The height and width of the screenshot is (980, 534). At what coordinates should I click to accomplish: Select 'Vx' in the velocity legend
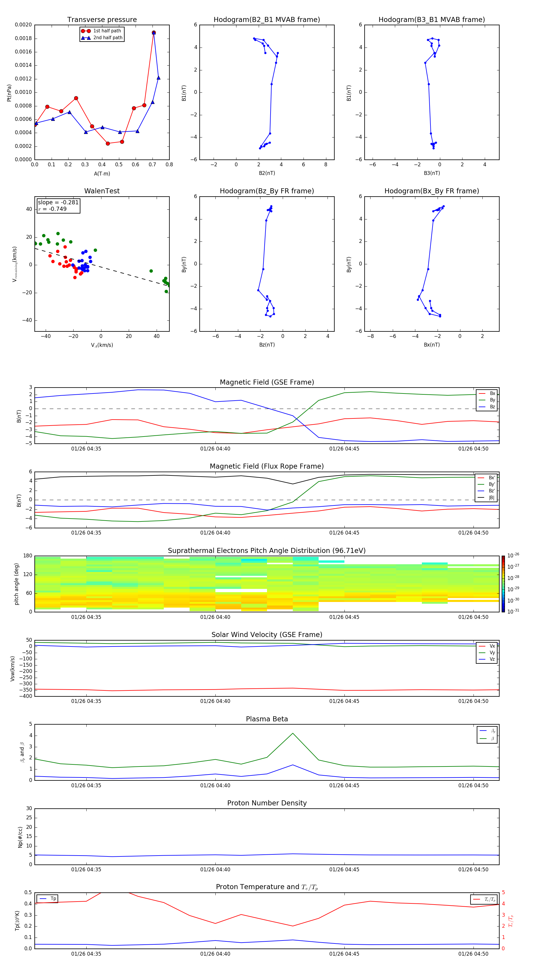click(487, 646)
